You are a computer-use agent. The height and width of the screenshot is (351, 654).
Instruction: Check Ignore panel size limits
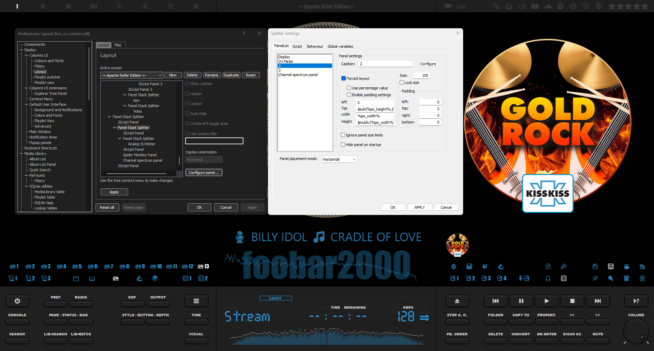coord(343,135)
